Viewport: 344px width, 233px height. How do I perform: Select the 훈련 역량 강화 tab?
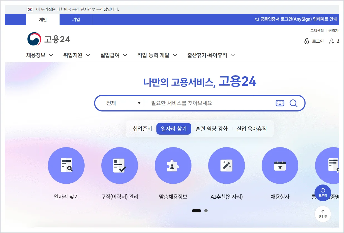(212, 129)
